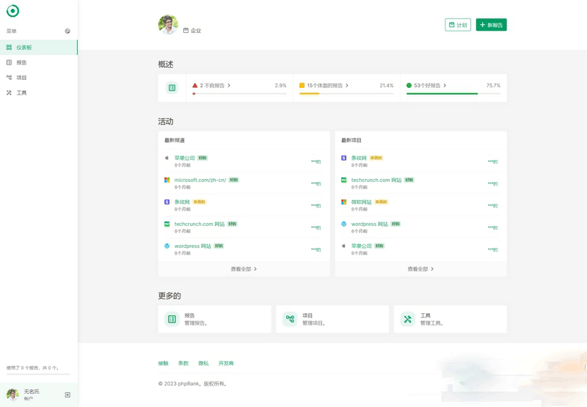Open the 15个体面的报告 link

[324, 86]
